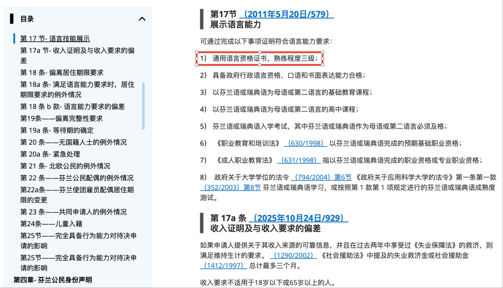Follow the (630/1998) law reference link
Screen dimensions: 503x288
tap(305, 143)
